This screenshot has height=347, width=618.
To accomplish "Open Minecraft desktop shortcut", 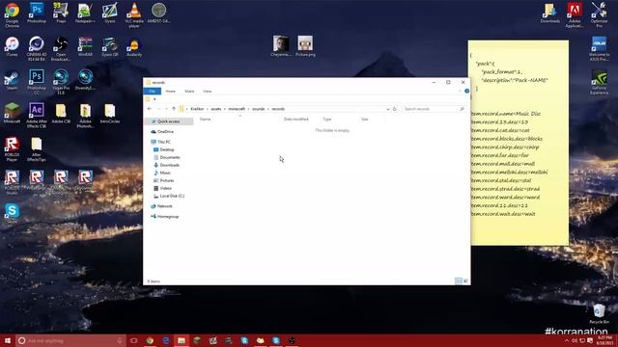I will [x=12, y=114].
